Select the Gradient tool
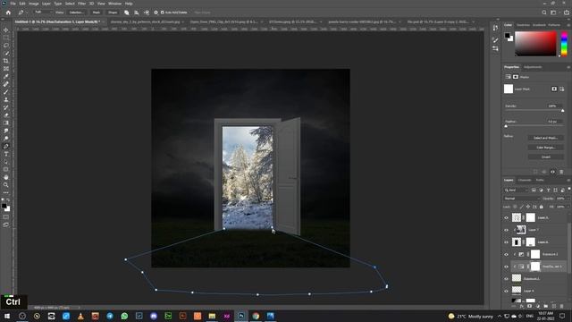The width and height of the screenshot is (572, 322). click(x=6, y=123)
